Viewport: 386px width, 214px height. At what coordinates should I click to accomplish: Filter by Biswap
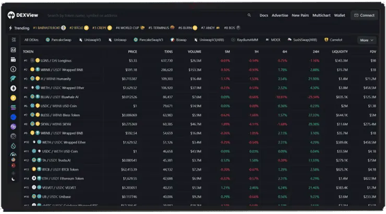178,40
